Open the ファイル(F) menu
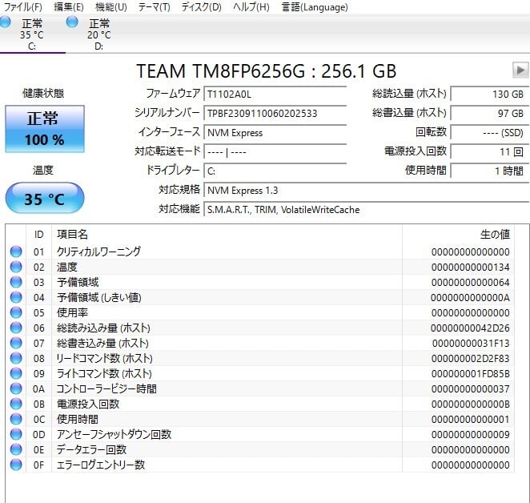Image resolution: width=530 pixels, height=503 pixels. 22,7
